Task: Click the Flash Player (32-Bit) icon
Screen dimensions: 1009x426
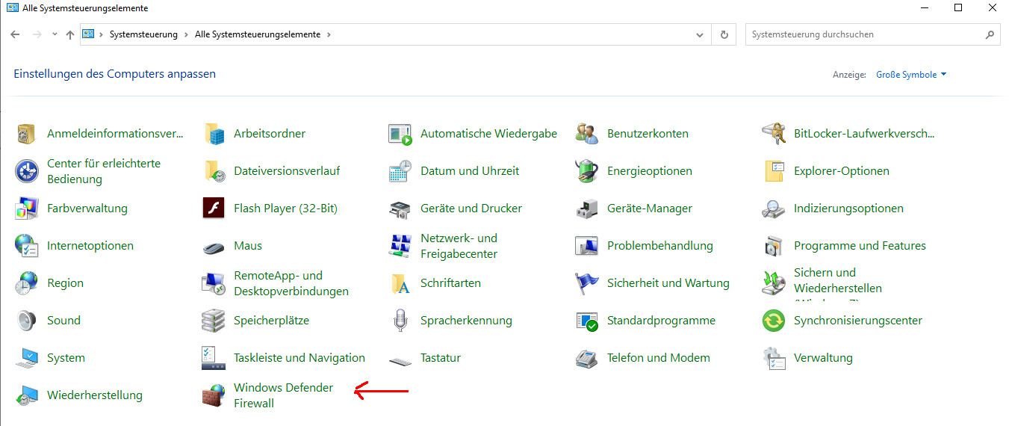Action: pyautogui.click(x=214, y=209)
